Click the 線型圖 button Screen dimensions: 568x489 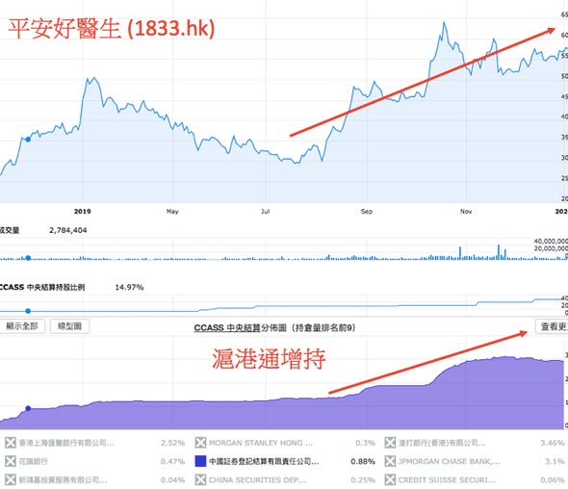pyautogui.click(x=69, y=326)
